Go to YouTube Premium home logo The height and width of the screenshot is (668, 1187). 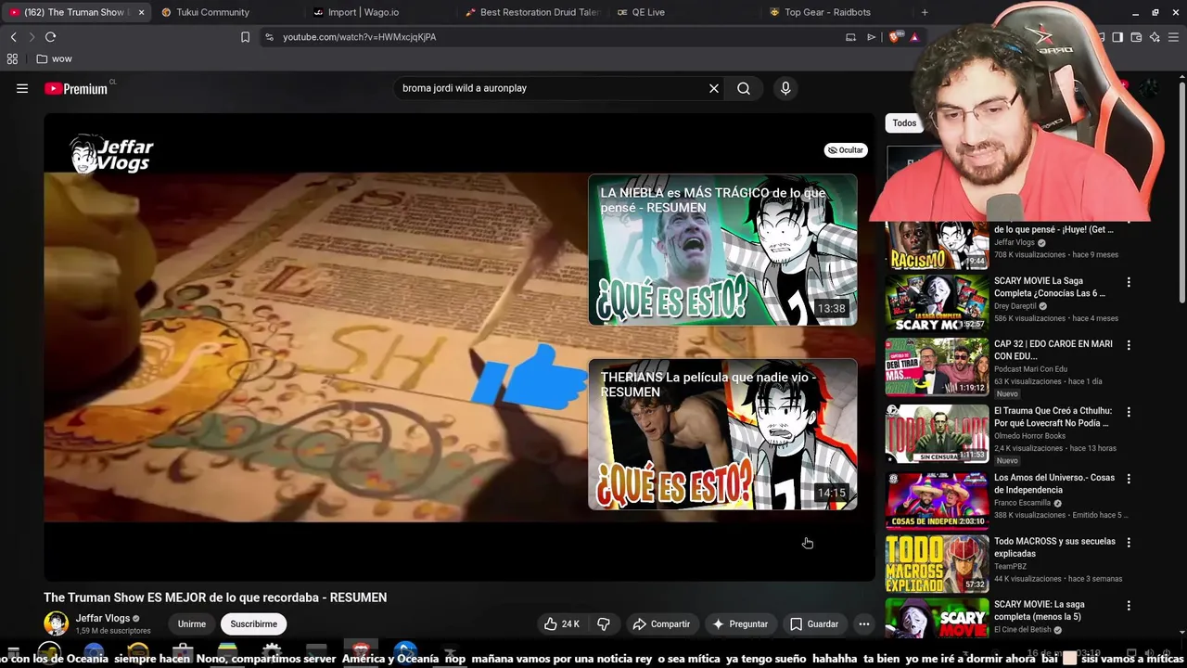tap(77, 88)
